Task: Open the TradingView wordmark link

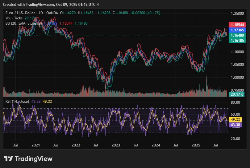Action: pos(34,159)
